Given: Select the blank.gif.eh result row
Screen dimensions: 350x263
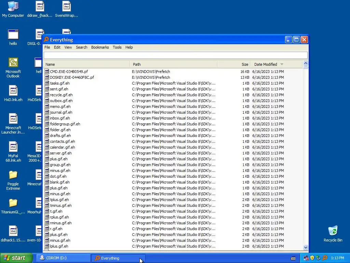Looking at the screenshot, I should click(173, 182).
